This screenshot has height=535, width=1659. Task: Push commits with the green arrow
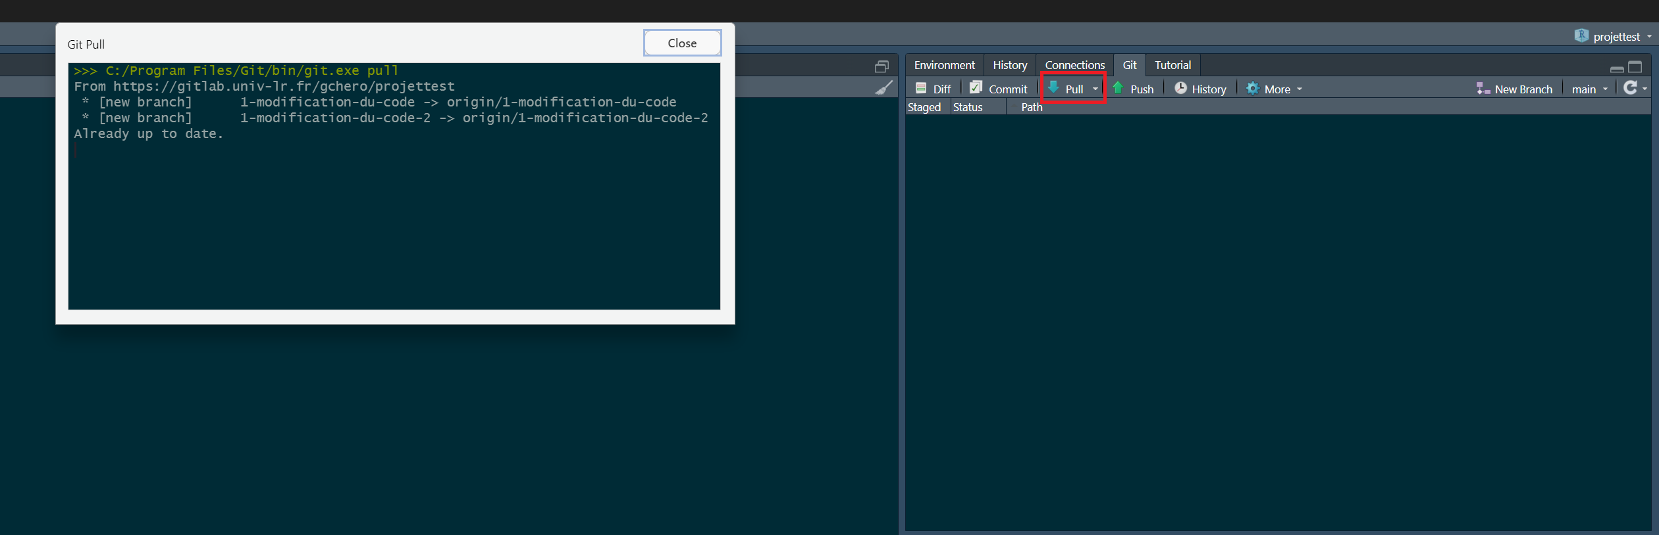point(1118,88)
